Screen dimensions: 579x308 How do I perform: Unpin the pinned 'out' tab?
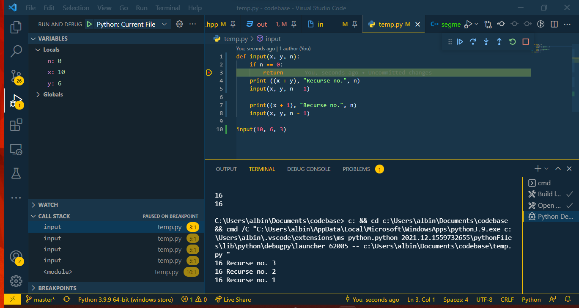pyautogui.click(x=294, y=25)
